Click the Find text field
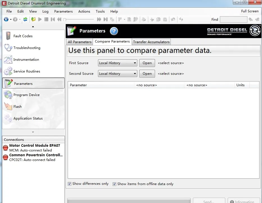This screenshot has height=203, width=262. click(x=233, y=20)
